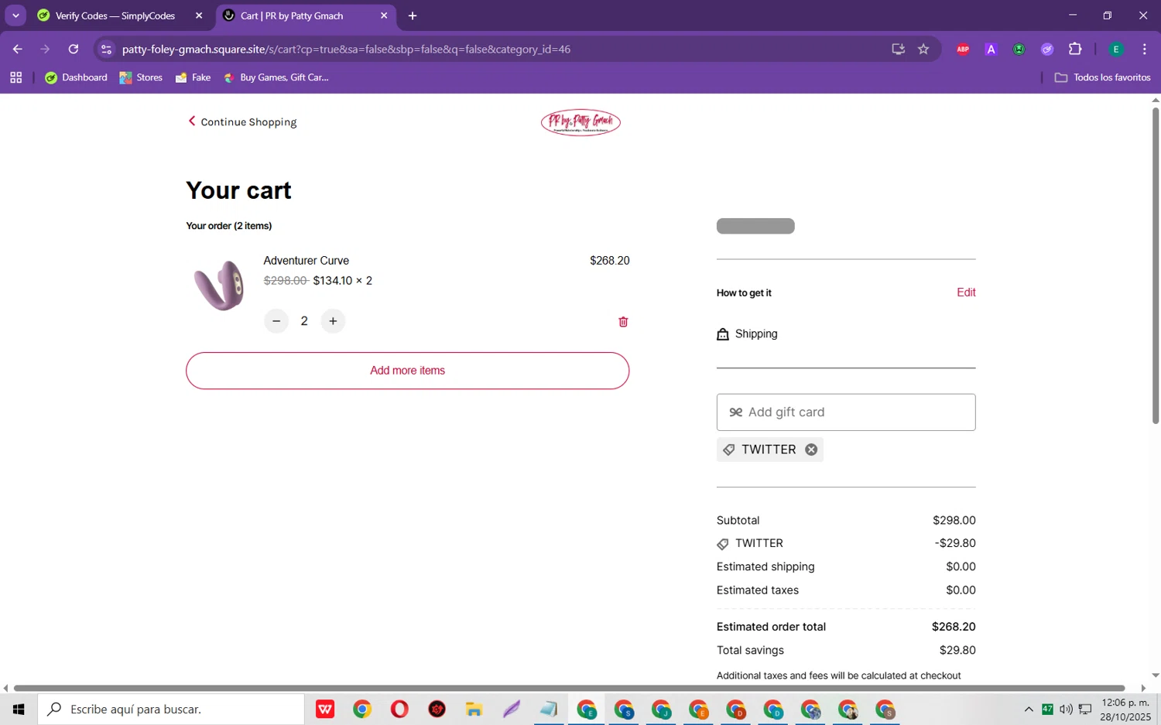Open the Dashboard bookmark
The height and width of the screenshot is (725, 1161).
76,77
